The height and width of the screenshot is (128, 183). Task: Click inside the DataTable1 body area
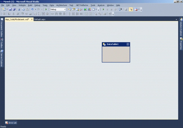pos(116,54)
